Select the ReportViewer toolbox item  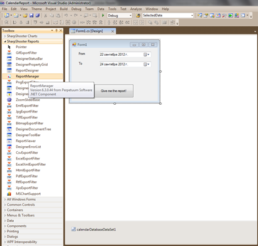tap(33, 141)
